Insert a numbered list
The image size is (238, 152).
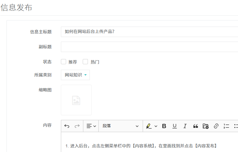226,126
